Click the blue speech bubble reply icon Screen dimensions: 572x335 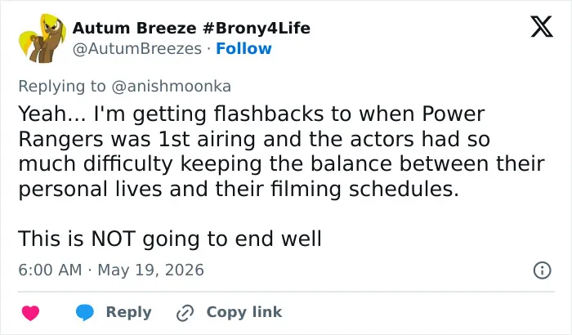[x=85, y=313]
